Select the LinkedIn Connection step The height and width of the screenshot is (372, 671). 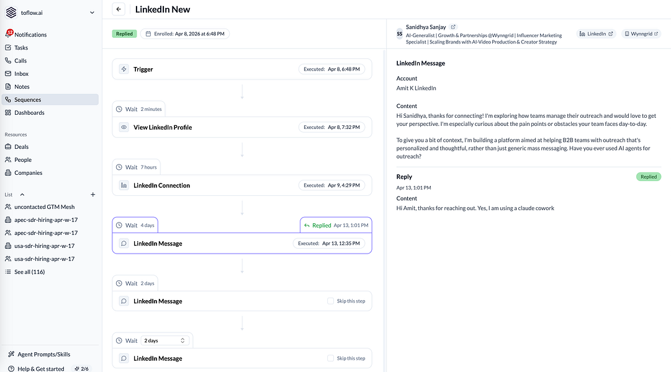pyautogui.click(x=242, y=185)
